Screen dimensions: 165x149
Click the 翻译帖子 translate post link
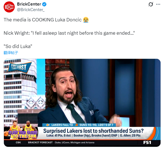[11, 53]
